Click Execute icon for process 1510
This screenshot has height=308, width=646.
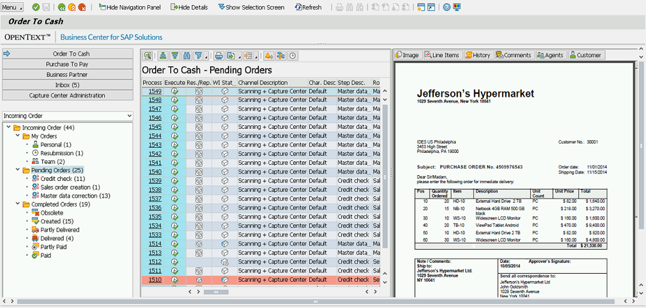pos(175,279)
